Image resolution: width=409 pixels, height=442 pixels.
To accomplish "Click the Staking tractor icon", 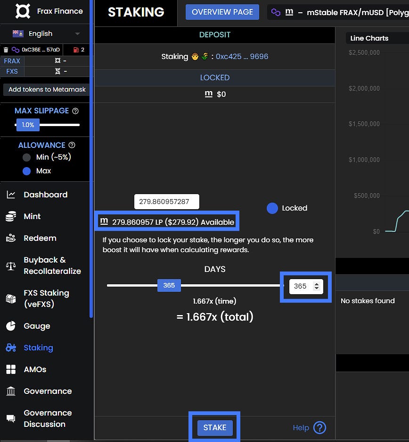I will pos(11,348).
